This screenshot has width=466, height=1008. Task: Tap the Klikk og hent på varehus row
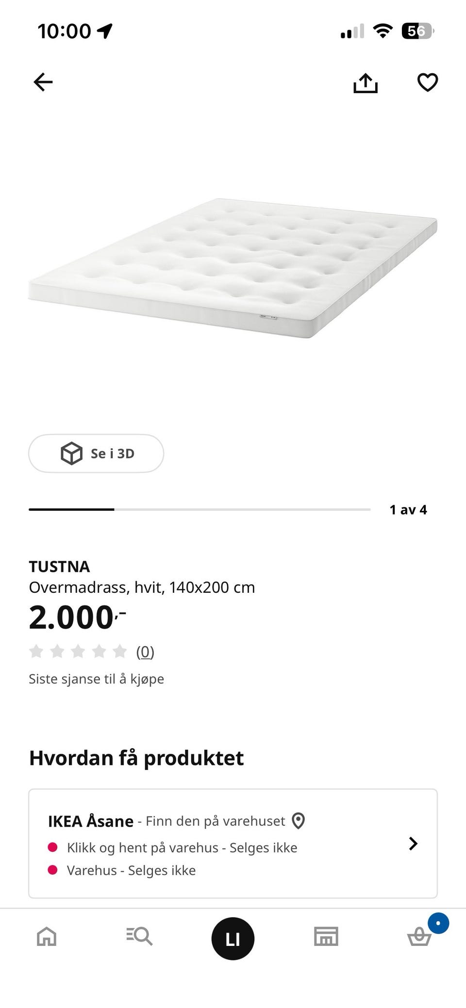click(x=173, y=847)
